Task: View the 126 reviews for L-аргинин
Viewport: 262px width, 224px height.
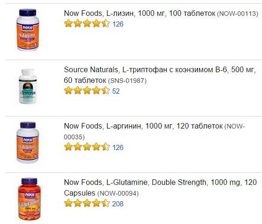Action: pyautogui.click(x=118, y=148)
